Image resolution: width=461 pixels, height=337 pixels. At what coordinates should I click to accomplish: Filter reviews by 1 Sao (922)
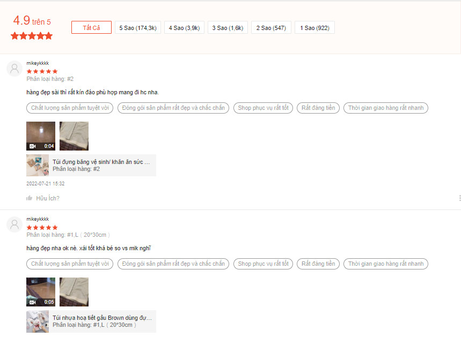(x=314, y=28)
